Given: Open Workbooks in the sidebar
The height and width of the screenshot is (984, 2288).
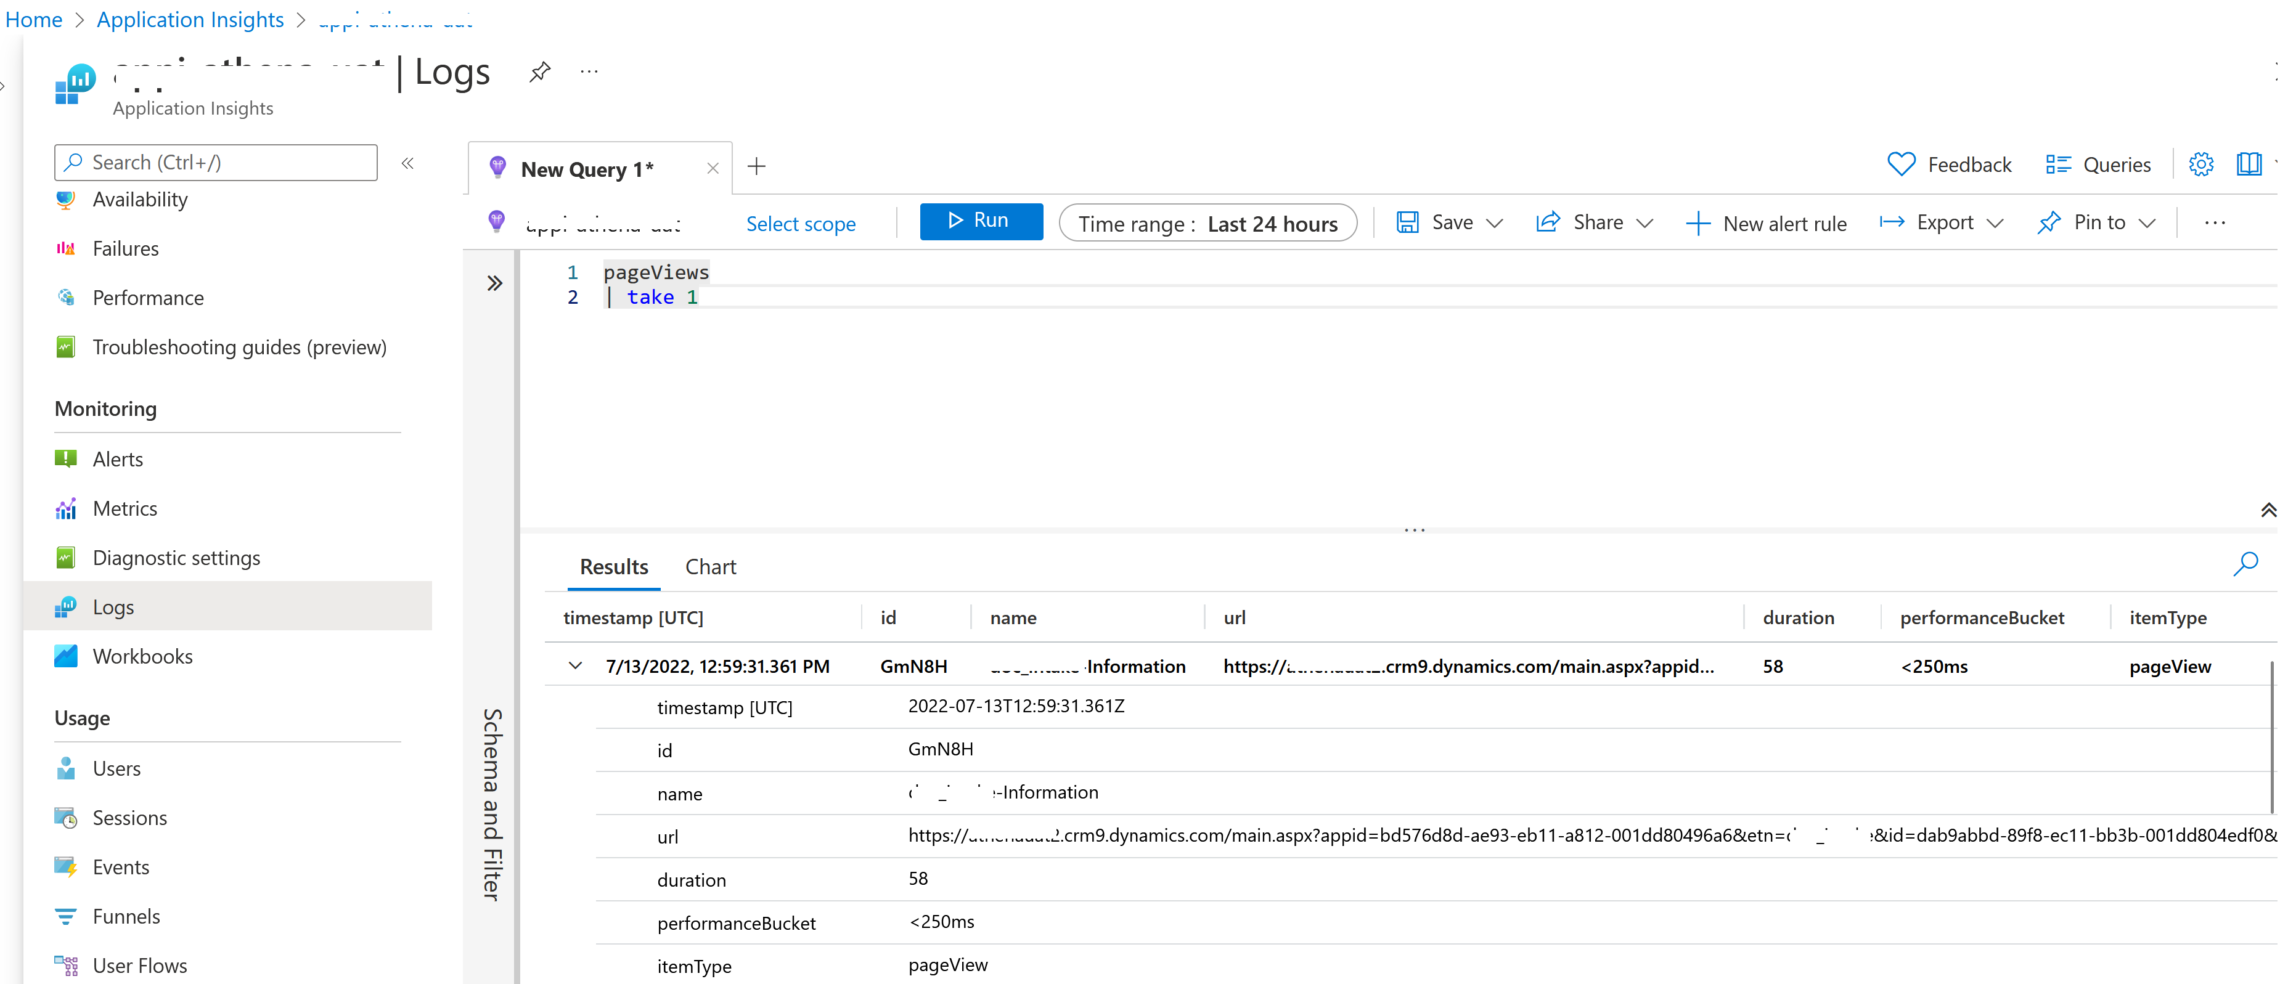Looking at the screenshot, I should pyautogui.click(x=142, y=657).
